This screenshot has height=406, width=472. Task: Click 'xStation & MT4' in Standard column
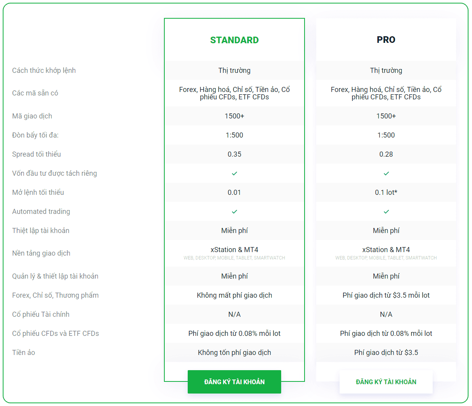coord(234,250)
